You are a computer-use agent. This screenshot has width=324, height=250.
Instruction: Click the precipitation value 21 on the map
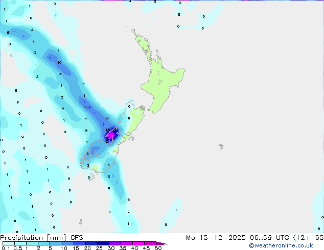(108, 141)
